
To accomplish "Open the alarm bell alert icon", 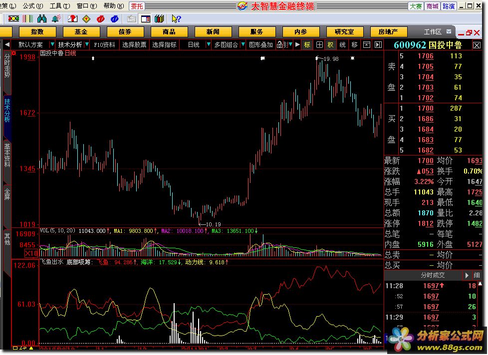I will [56, 18].
